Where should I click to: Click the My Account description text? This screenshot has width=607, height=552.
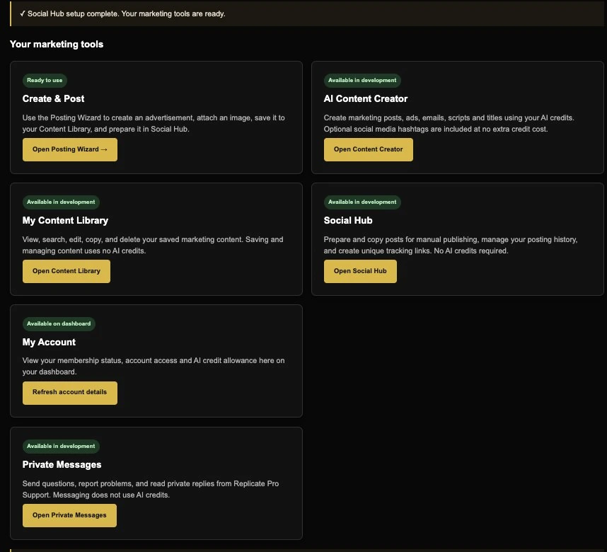154,366
